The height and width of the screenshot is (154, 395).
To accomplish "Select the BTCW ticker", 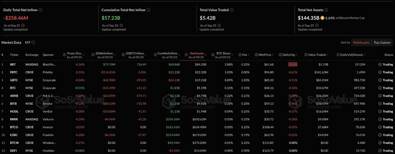I will [x=14, y=143].
